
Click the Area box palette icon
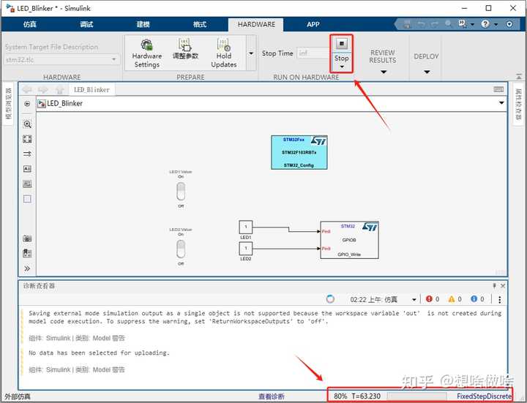tap(27, 199)
